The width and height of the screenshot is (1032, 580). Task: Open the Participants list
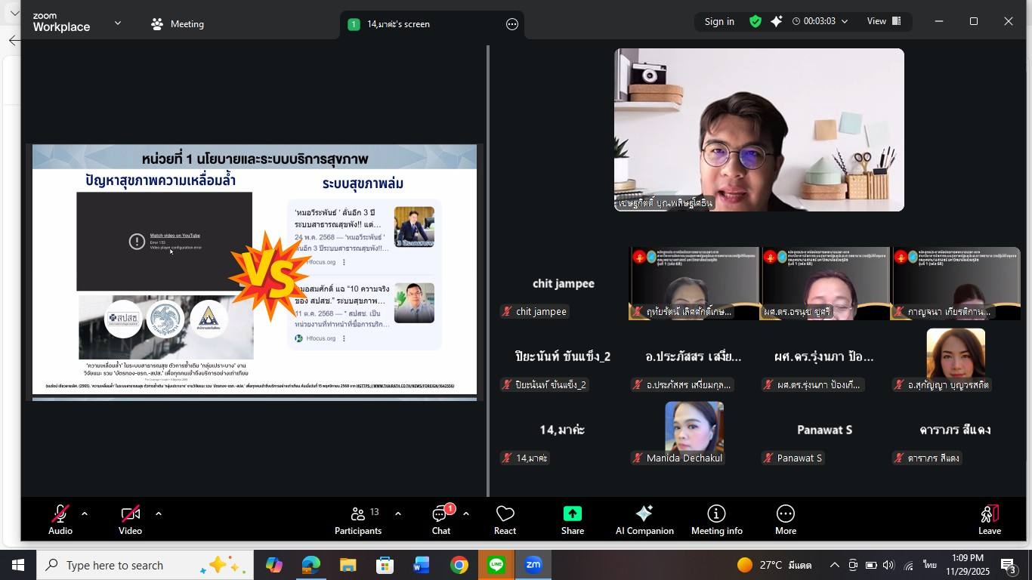(358, 520)
